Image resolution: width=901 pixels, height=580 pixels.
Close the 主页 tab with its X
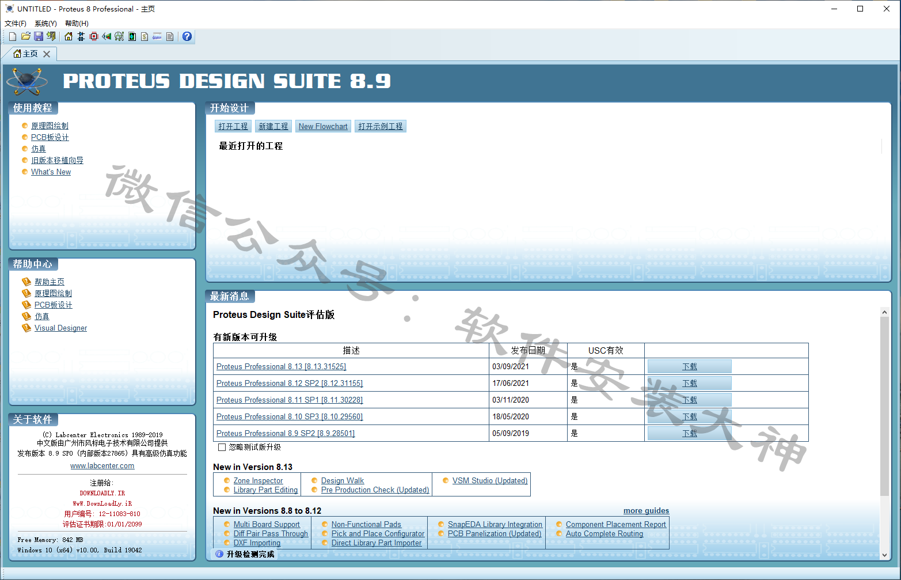(47, 54)
